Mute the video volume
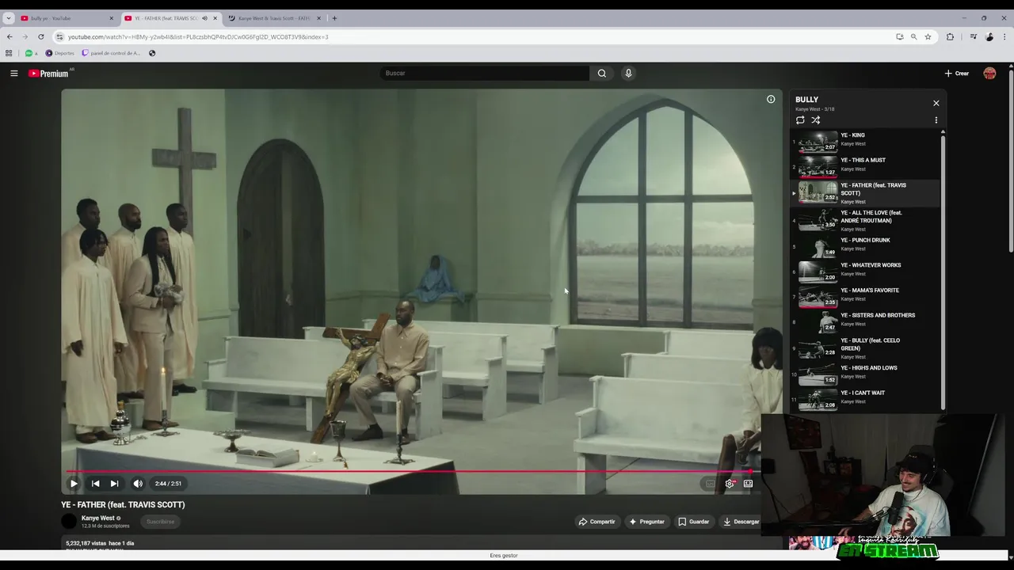This screenshot has width=1014, height=570. coord(138,484)
